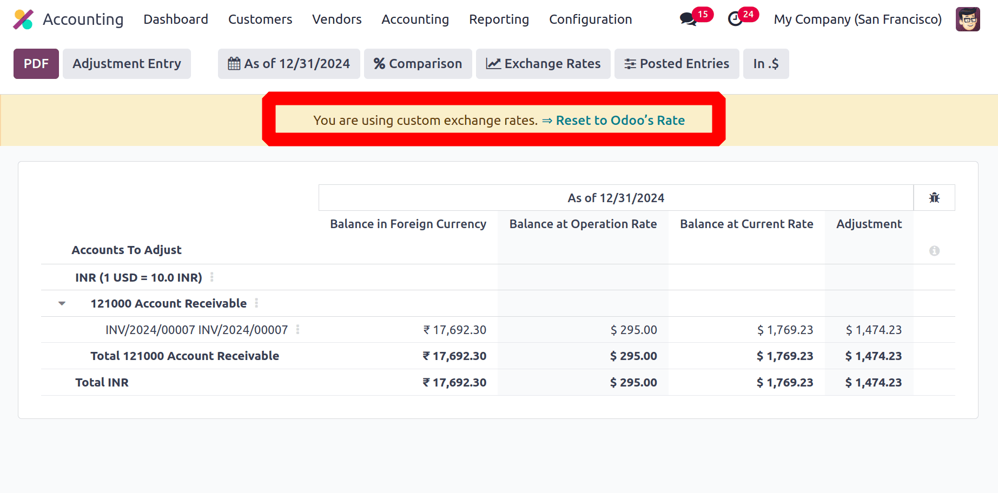Click the Total 121000 Account Receivable label
Screen dimensions: 998x493
(x=185, y=356)
